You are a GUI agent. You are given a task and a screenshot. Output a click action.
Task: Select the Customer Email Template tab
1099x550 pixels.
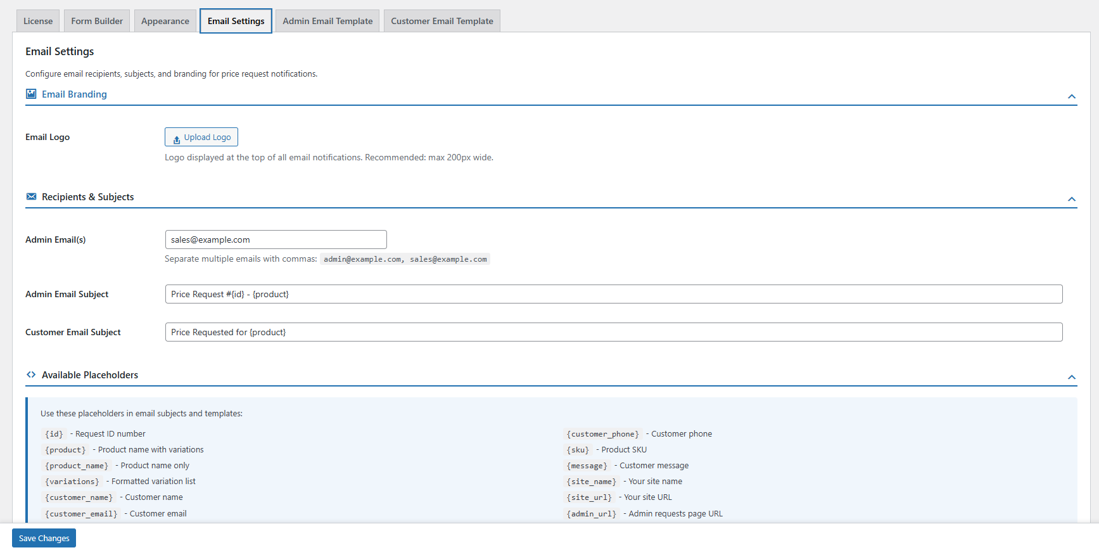[x=442, y=21]
